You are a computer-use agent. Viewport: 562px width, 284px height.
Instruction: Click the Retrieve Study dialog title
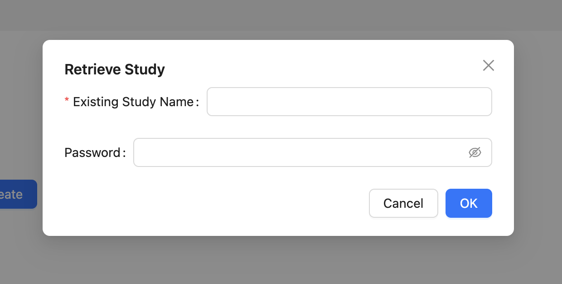(115, 69)
